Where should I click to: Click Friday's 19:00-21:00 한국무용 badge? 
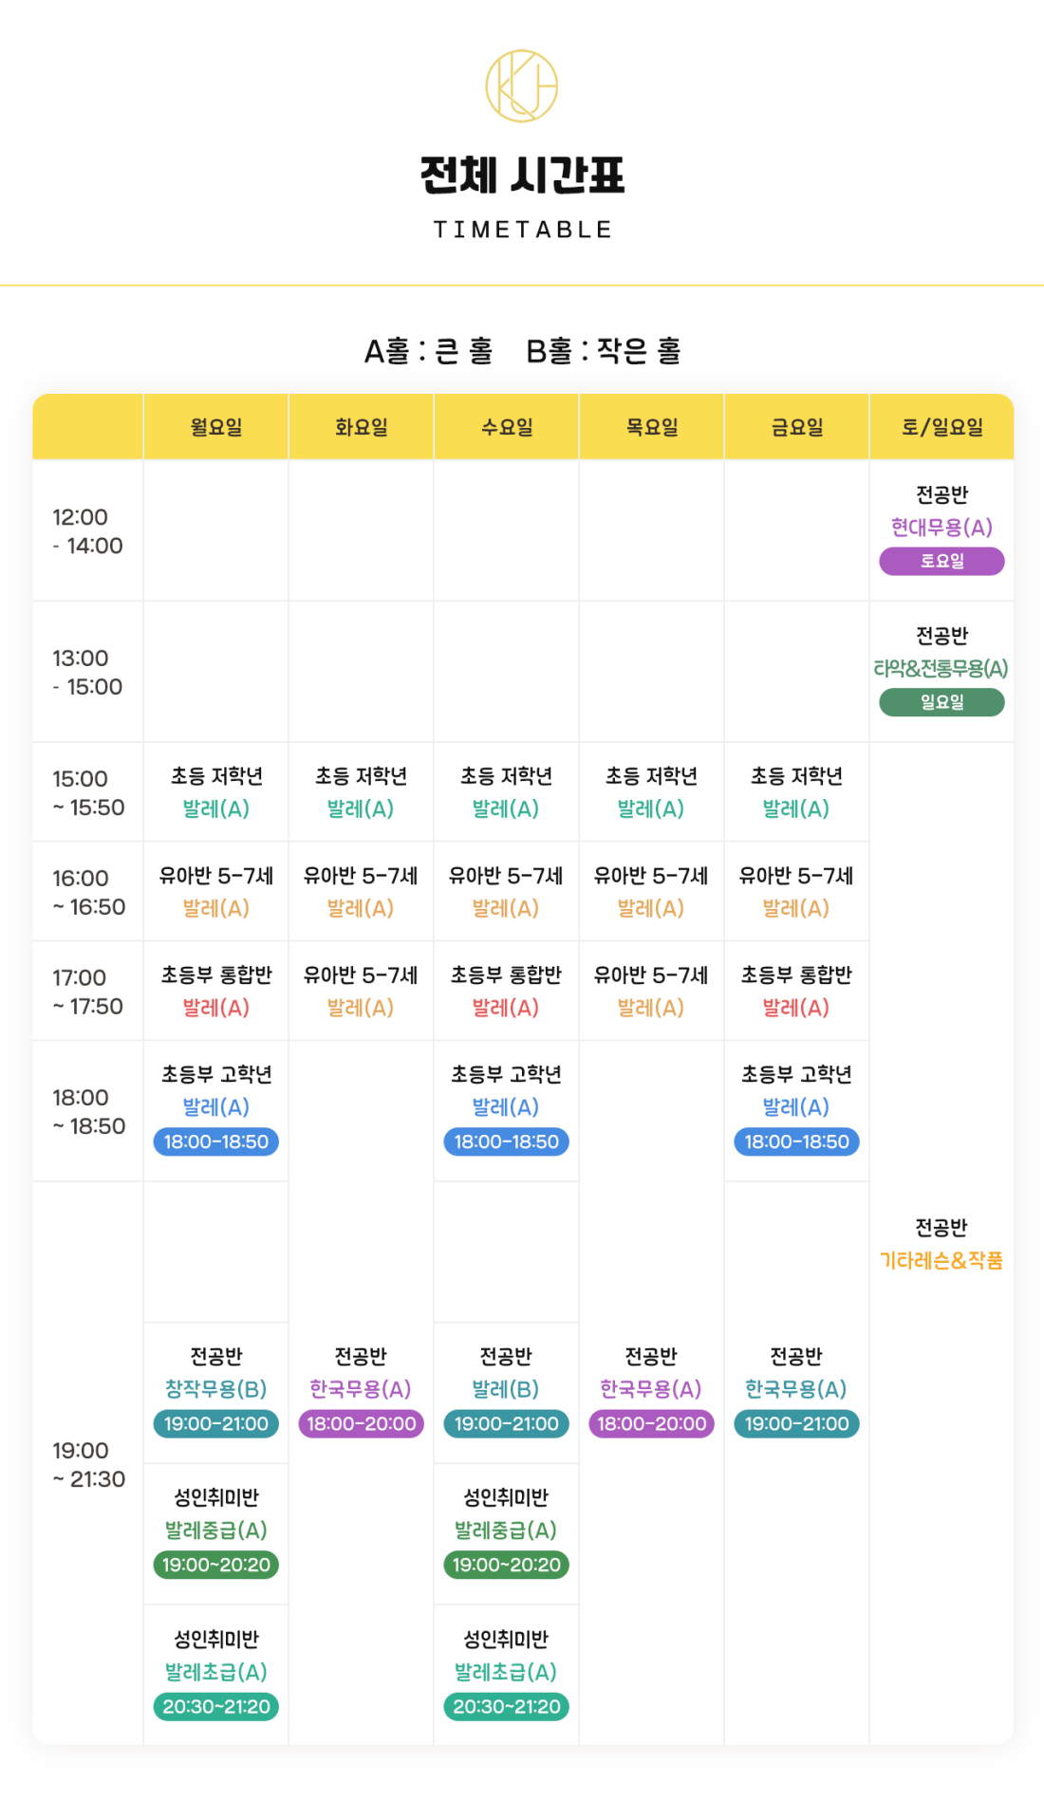797,1423
